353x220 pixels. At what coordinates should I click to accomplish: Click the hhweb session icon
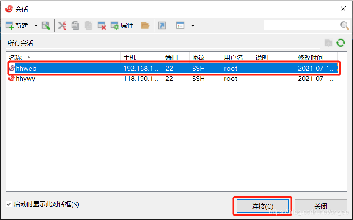[12, 68]
